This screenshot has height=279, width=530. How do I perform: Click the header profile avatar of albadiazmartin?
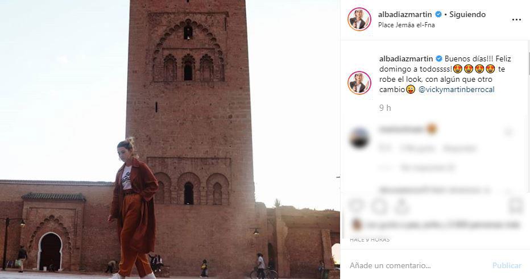tap(359, 19)
